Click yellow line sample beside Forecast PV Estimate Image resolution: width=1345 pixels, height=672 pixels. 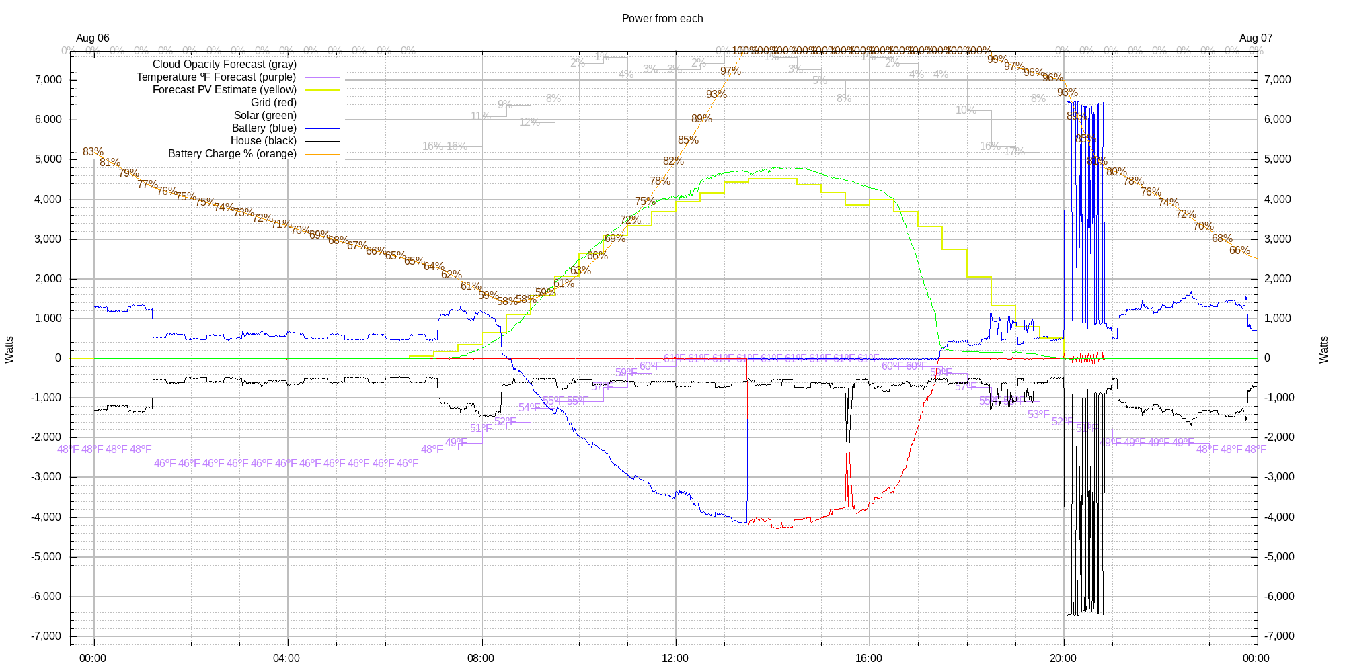click(x=322, y=90)
